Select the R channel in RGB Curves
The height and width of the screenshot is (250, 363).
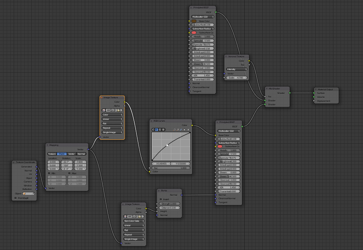point(156,130)
